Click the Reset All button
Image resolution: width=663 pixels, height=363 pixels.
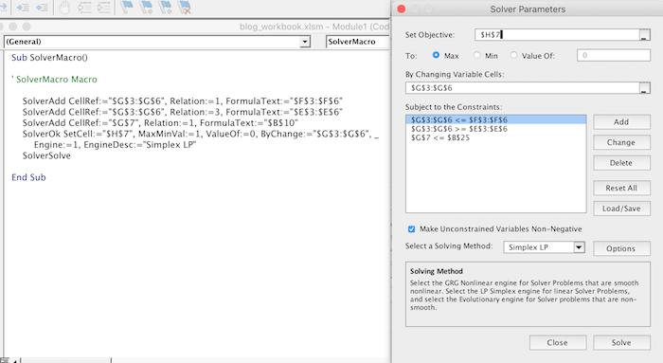coord(621,188)
